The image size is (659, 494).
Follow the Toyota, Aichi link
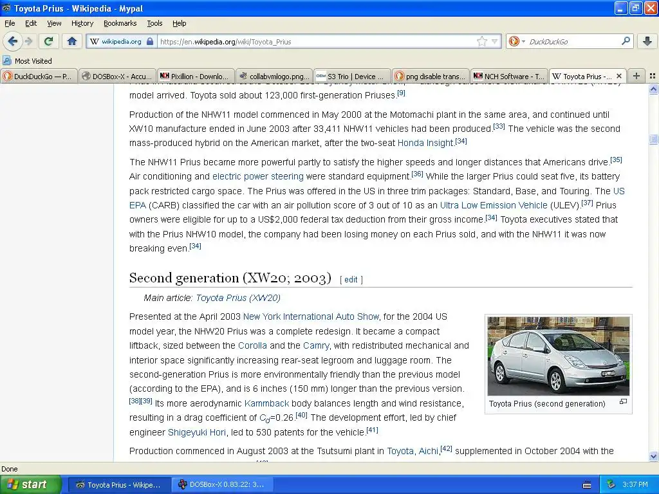pos(413,451)
